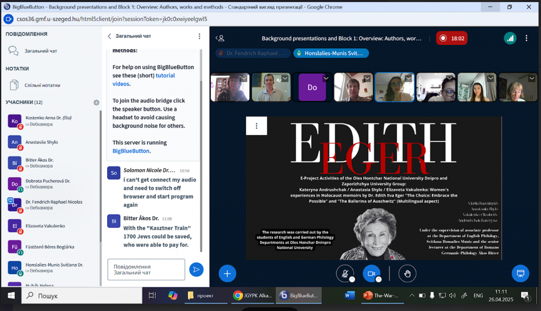Click the connection status signal icon
This screenshot has height=311, width=541.
click(510, 38)
